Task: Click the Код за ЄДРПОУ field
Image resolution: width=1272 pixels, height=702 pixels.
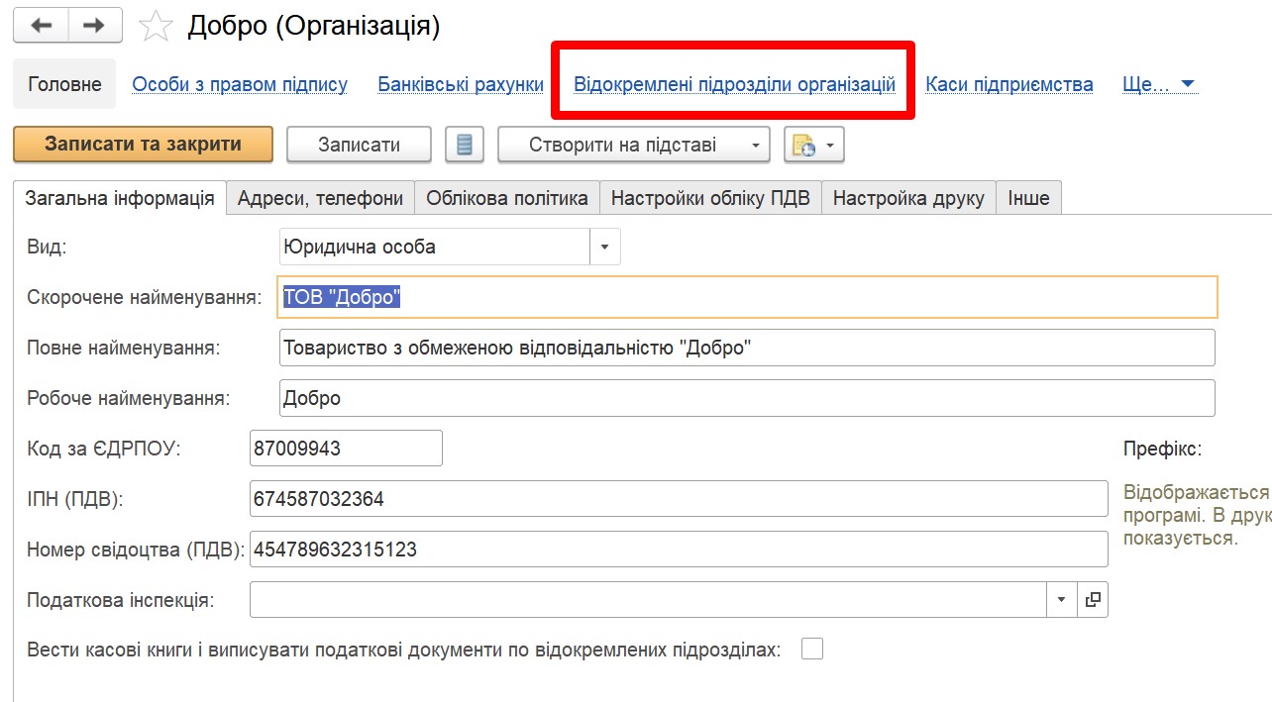Action: tap(346, 448)
